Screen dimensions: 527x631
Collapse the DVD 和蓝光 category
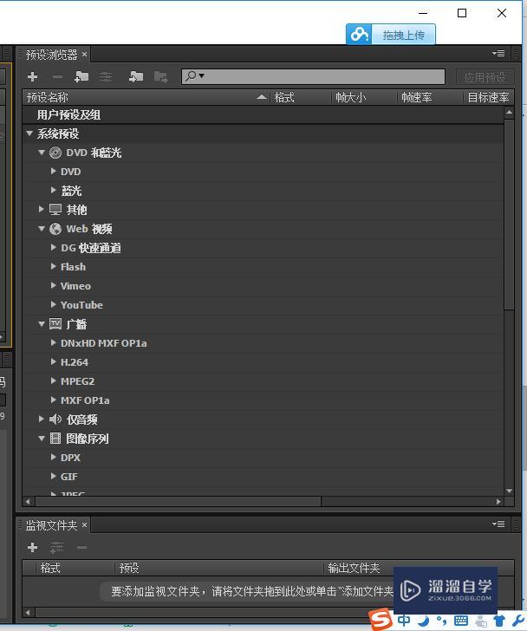click(x=42, y=153)
